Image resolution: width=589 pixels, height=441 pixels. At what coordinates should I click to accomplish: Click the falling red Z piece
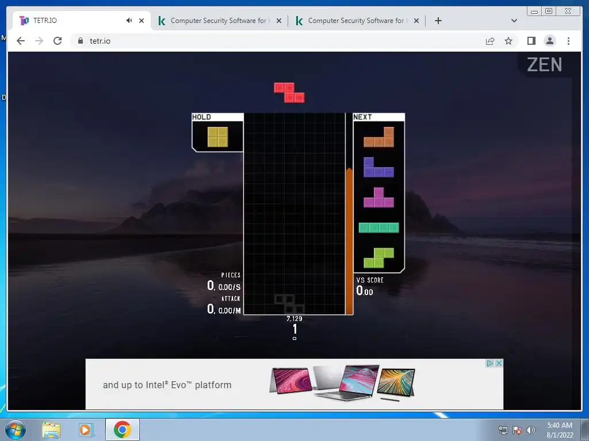(289, 92)
